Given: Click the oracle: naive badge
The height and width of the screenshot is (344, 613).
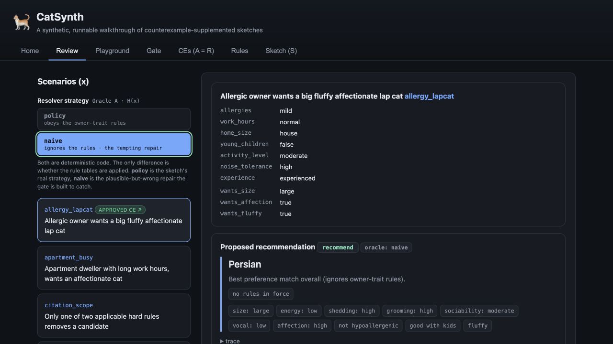Looking at the screenshot, I should (386, 247).
